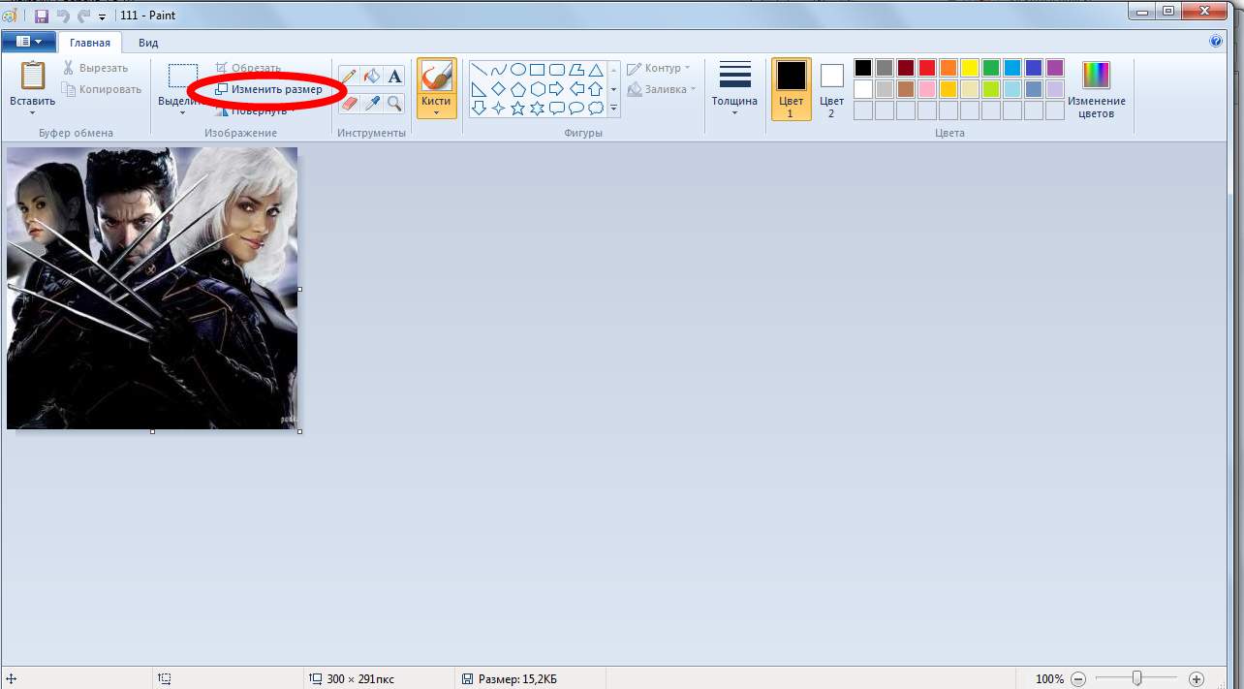Click the Вставить paste clipboard button
Image resolution: width=1244 pixels, height=689 pixels.
pyautogui.click(x=32, y=82)
